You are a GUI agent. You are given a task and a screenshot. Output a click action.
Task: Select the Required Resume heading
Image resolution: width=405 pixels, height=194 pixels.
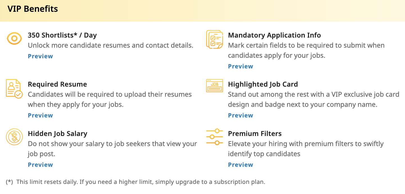point(58,84)
